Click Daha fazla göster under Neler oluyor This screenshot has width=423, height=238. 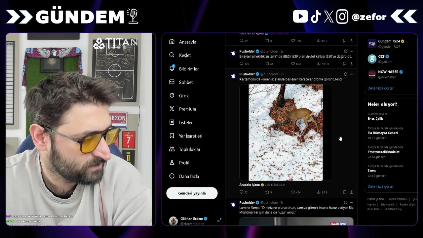point(380,186)
